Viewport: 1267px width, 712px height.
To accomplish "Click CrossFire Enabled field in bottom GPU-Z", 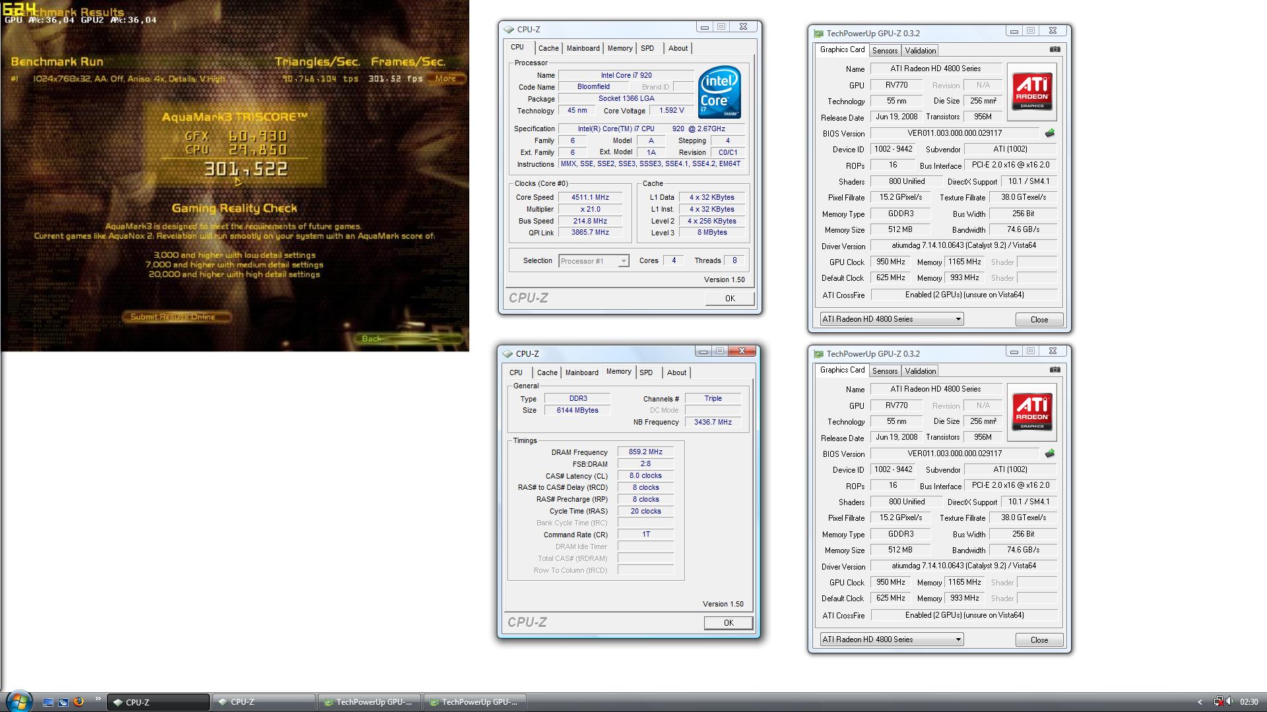I will (x=964, y=615).
